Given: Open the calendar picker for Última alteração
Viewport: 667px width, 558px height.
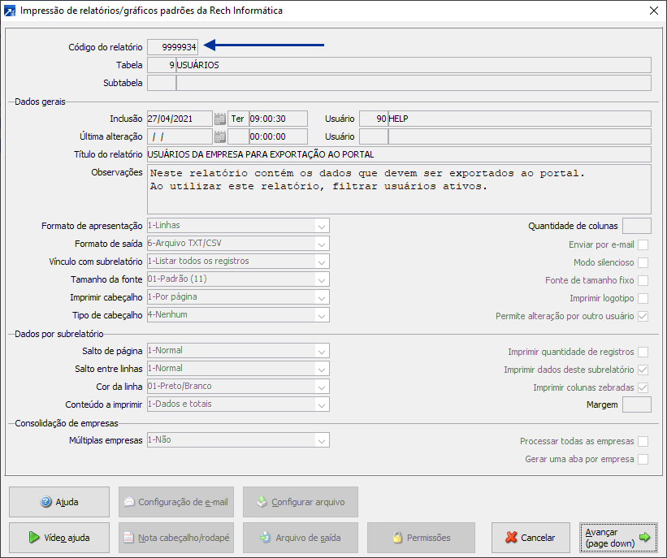Looking at the screenshot, I should pos(219,136).
